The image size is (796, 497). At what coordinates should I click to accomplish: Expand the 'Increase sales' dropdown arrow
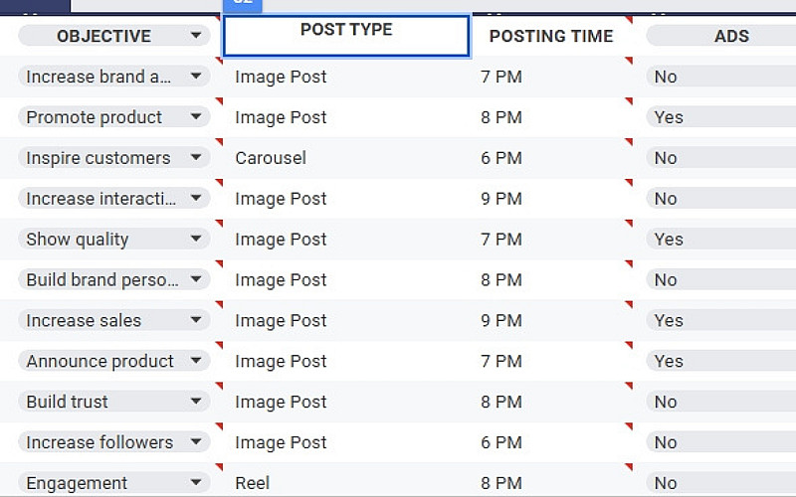click(195, 321)
